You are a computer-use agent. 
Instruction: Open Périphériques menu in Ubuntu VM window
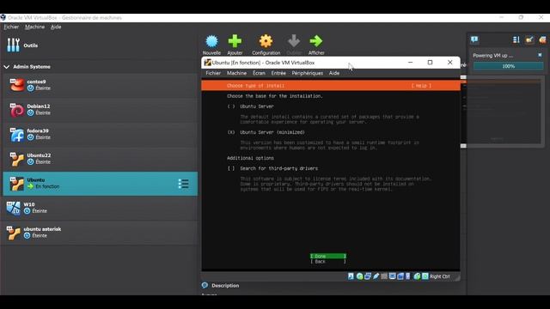coord(308,73)
